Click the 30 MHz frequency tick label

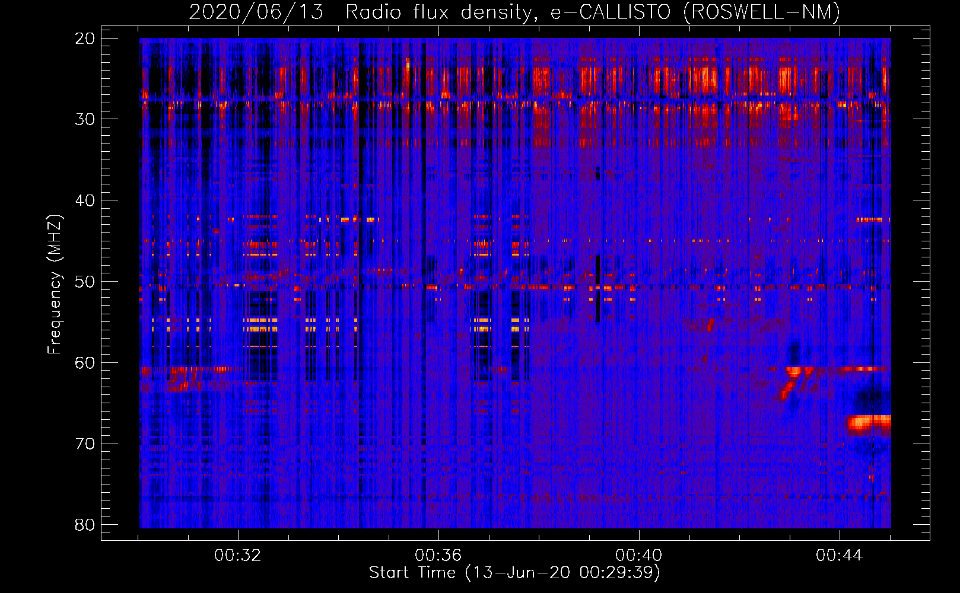tap(85, 119)
